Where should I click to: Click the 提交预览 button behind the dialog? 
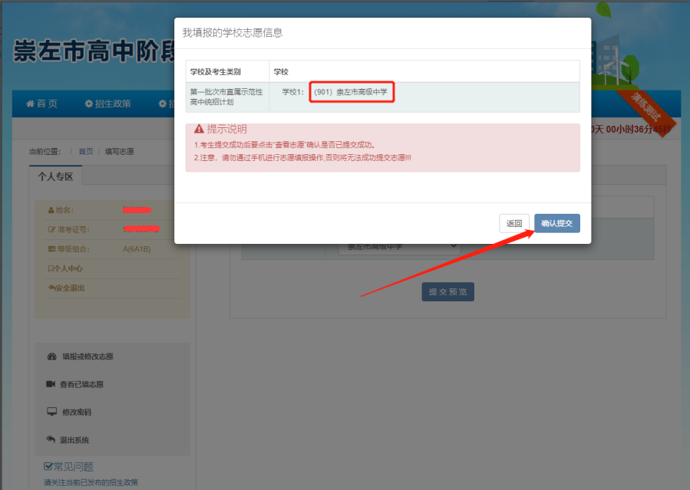(447, 292)
